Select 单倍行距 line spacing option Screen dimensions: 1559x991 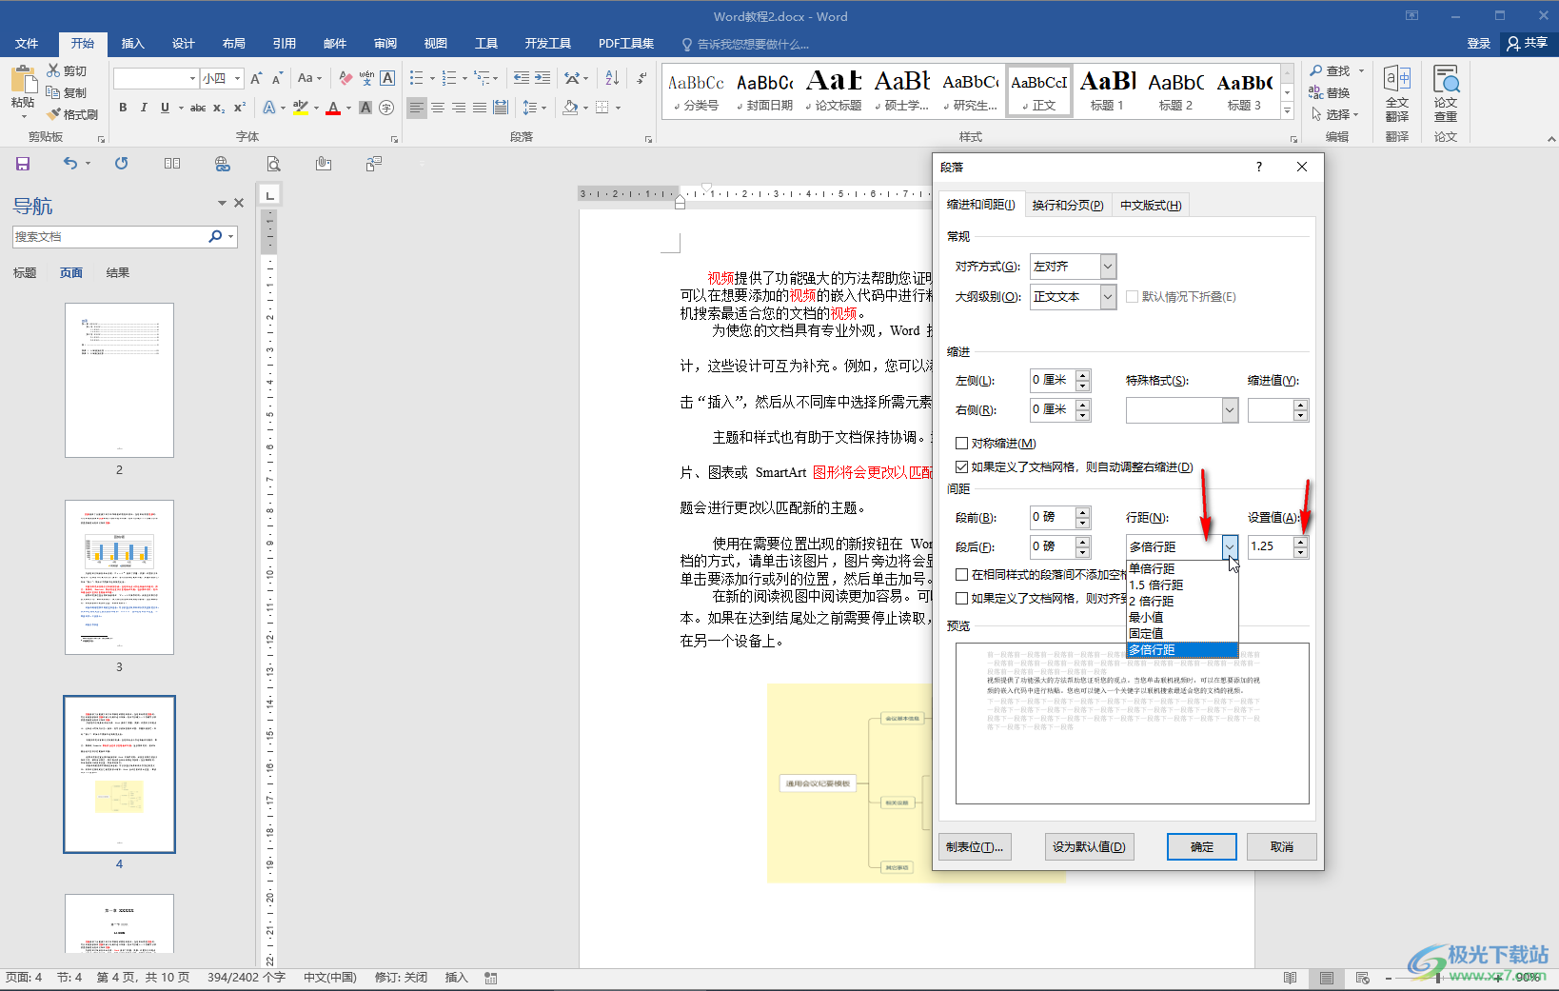[x=1182, y=568]
